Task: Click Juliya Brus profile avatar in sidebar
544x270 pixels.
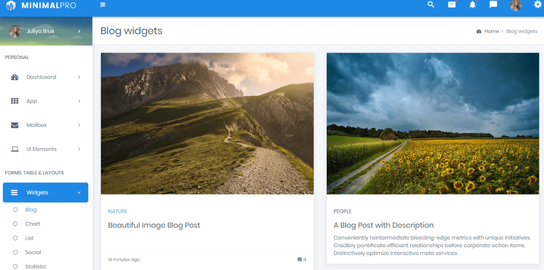Action: 15,31
